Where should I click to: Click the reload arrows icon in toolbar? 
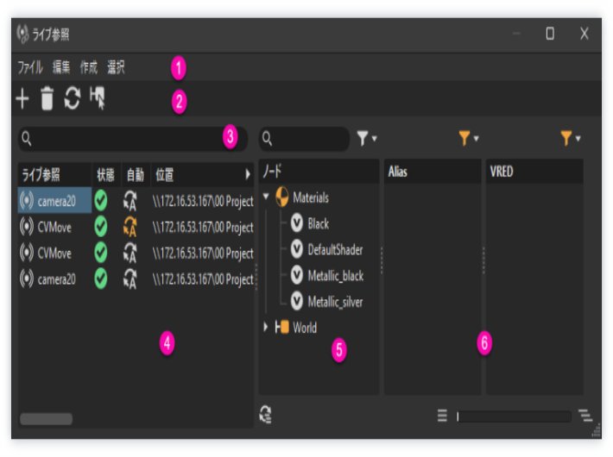point(73,98)
